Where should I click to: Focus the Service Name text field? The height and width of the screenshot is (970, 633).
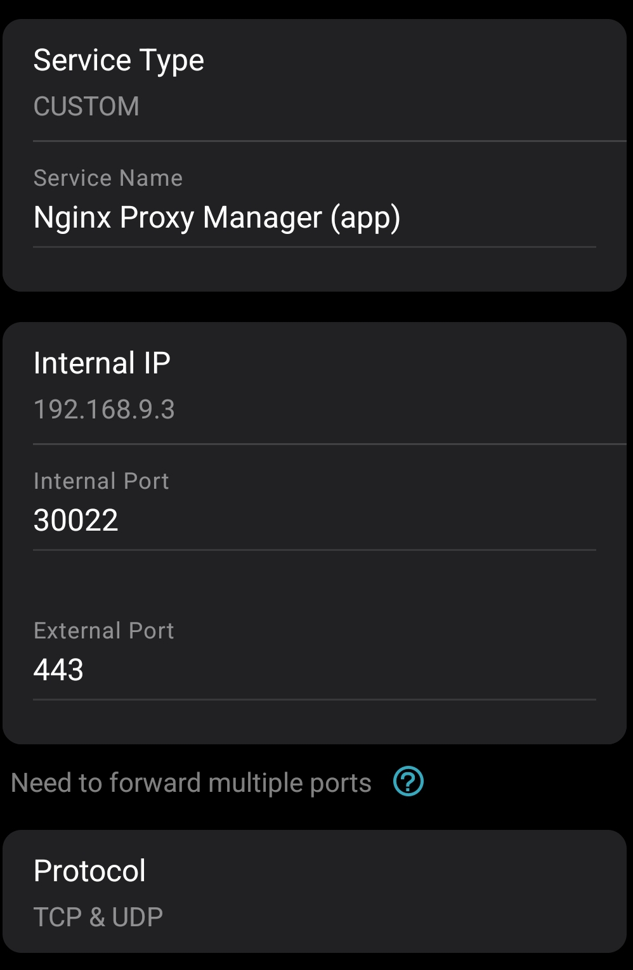(315, 206)
